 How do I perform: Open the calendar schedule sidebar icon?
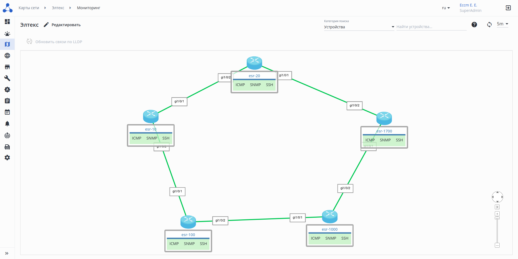[7, 112]
